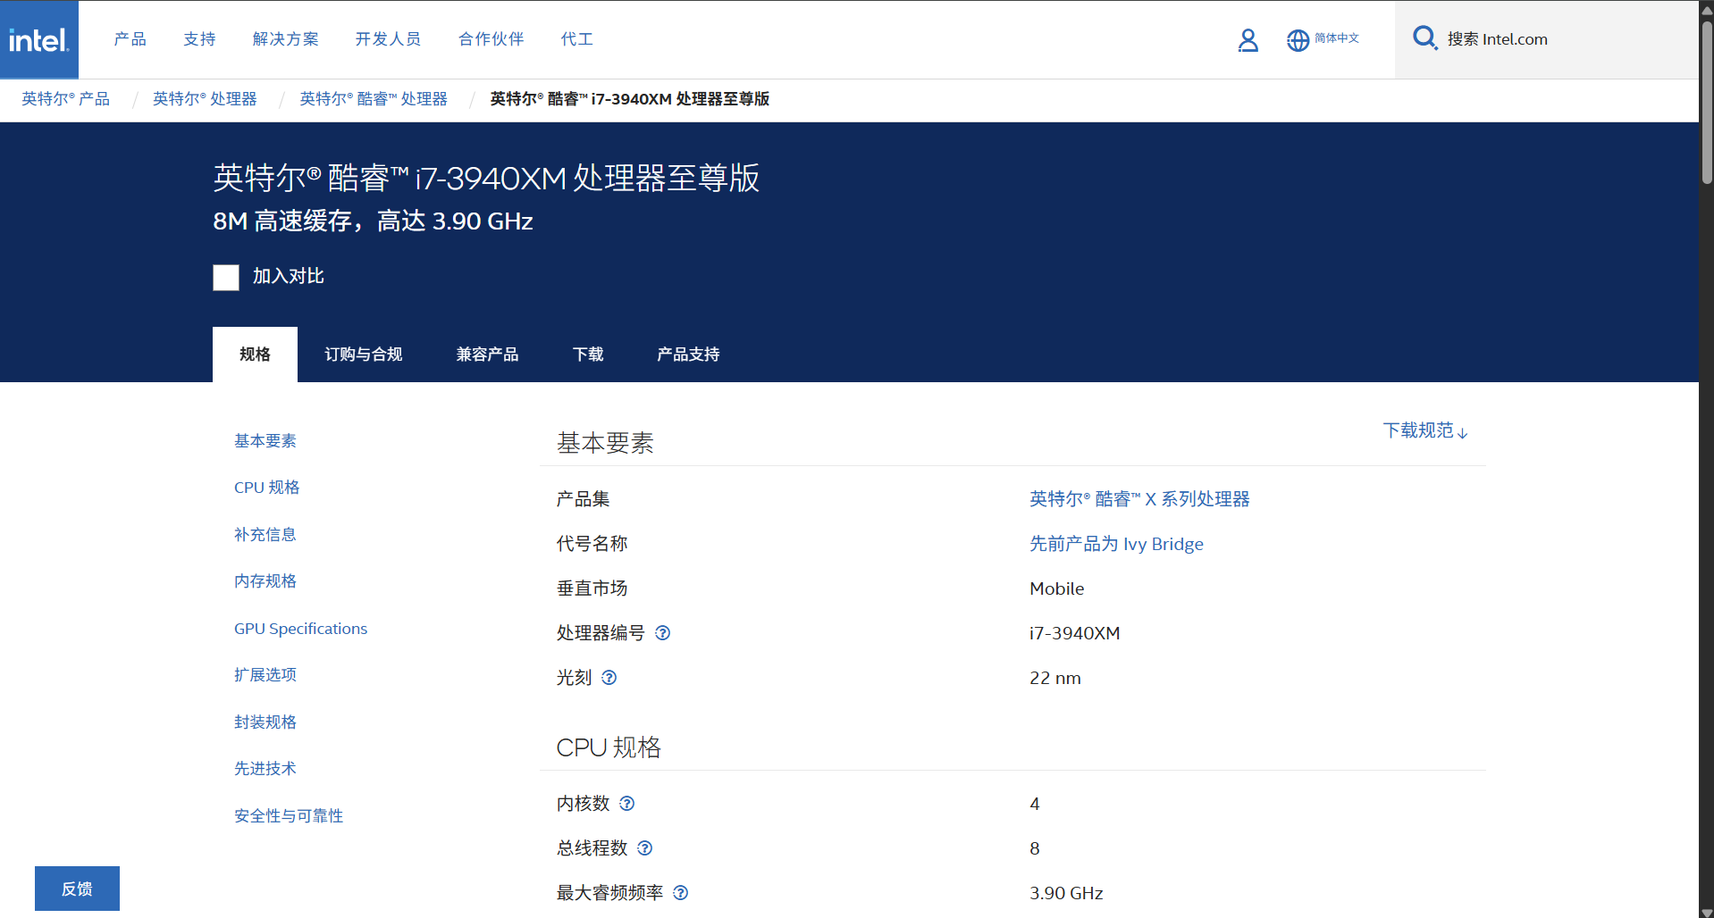Viewport: 1714px width, 918px height.
Task: Check the 加入对比 checkbox
Action: 226,278
